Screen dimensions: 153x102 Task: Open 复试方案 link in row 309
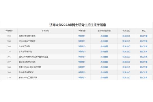(144, 72)
